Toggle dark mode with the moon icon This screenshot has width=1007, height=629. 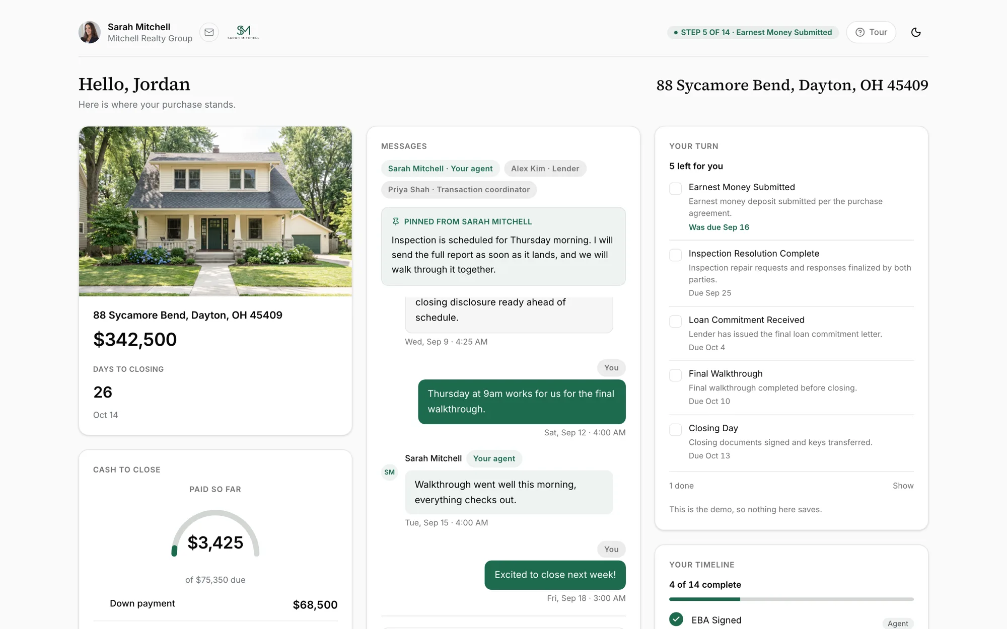(x=916, y=32)
